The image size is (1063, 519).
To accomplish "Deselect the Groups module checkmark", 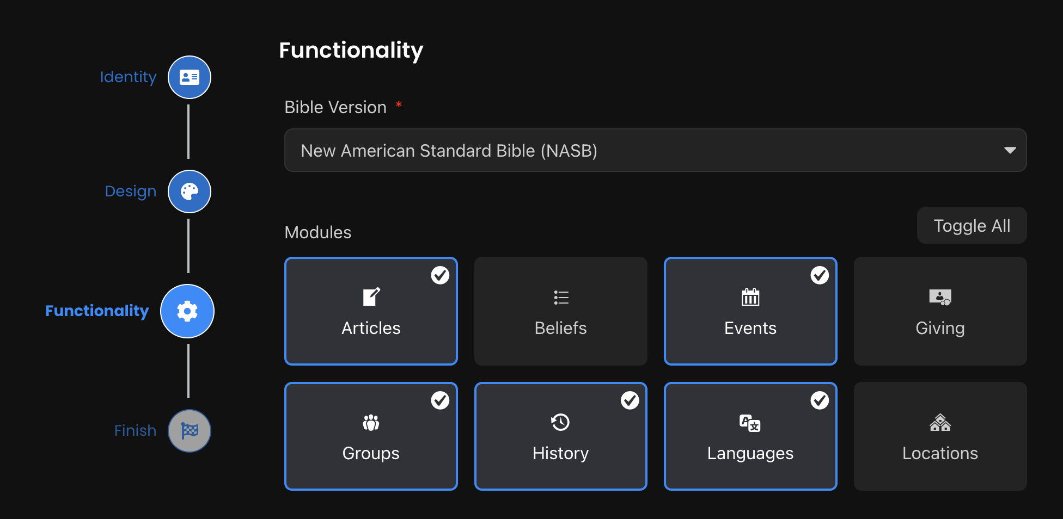I will [440, 400].
